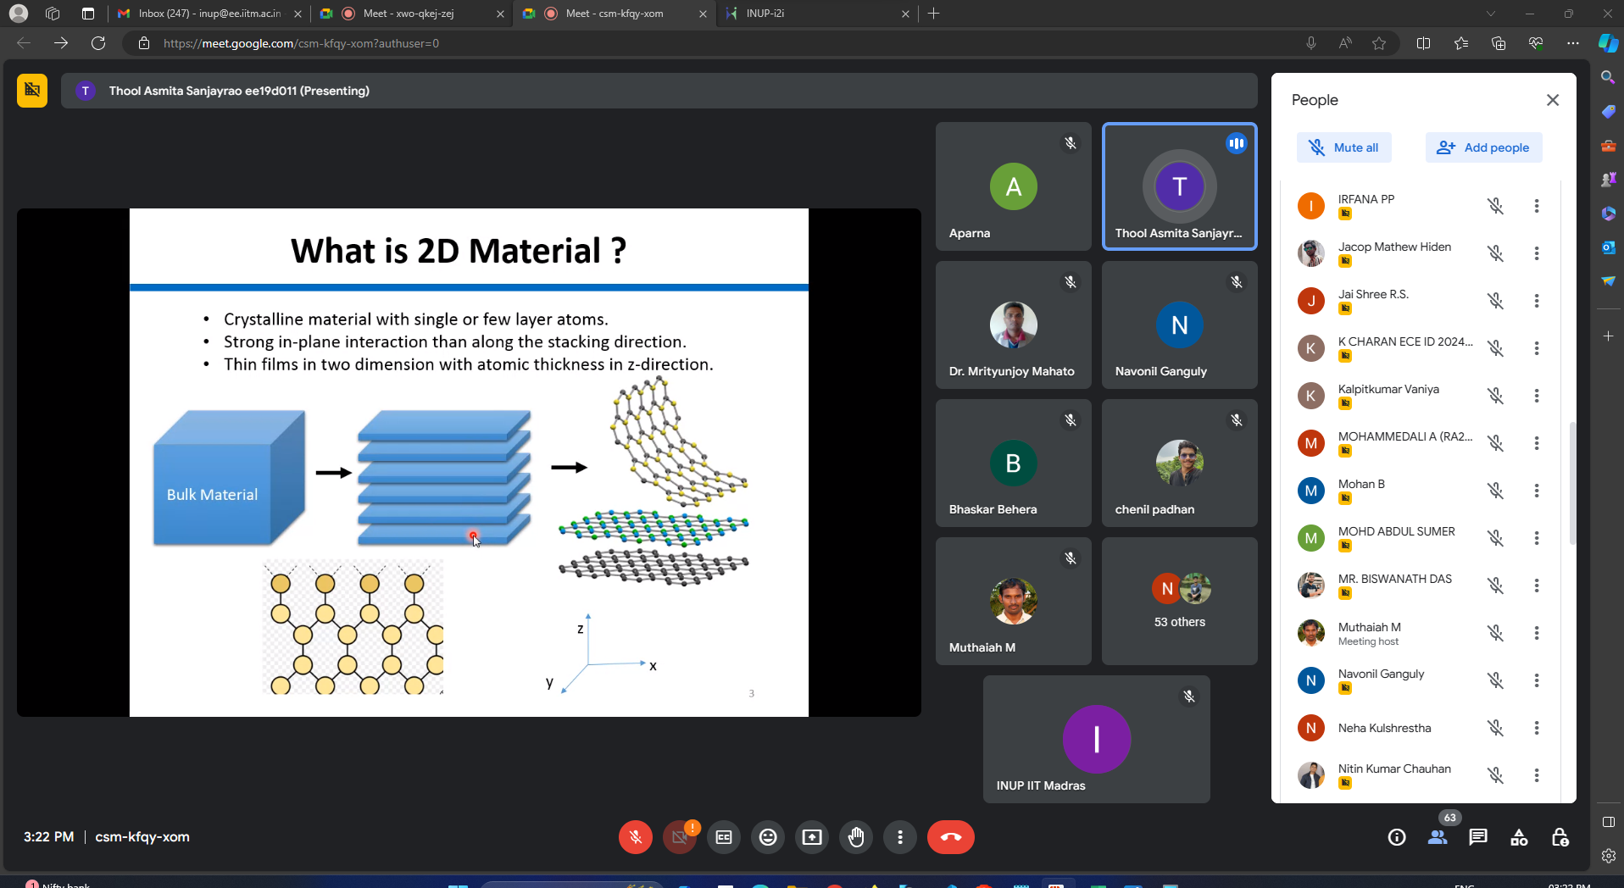
Task: Toggle the microphone mute button
Action: (x=635, y=837)
